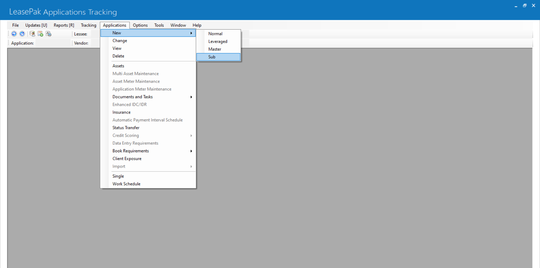
Task: Open the Tracking menu
Action: pos(89,25)
